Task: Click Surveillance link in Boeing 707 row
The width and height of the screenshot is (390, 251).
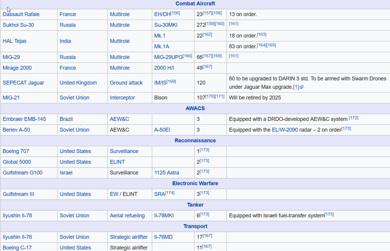Action: pyautogui.click(x=124, y=151)
